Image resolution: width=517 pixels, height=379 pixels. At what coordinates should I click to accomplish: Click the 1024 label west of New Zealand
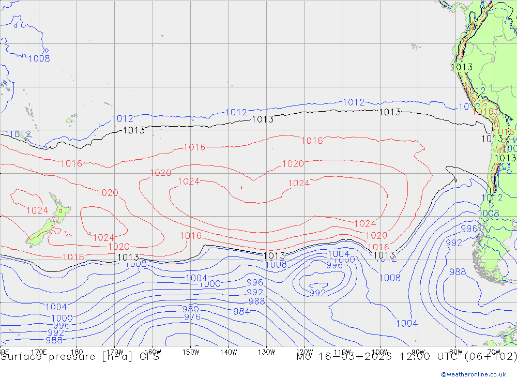(x=37, y=210)
